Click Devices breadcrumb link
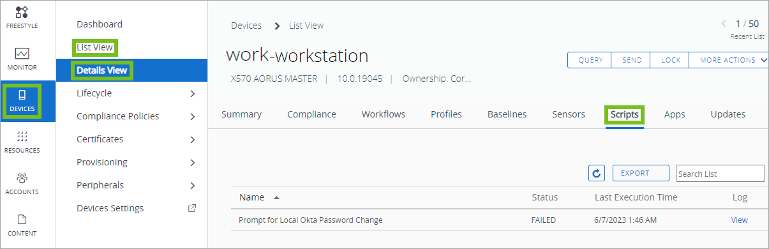The image size is (769, 249). coord(246,26)
